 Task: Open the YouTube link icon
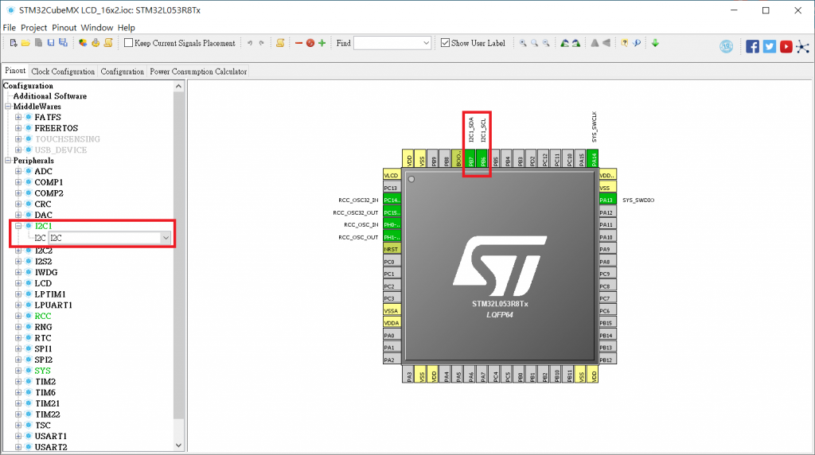tap(786, 46)
